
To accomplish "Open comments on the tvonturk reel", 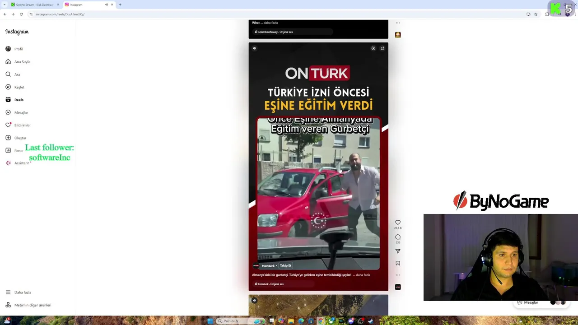I will [x=398, y=237].
